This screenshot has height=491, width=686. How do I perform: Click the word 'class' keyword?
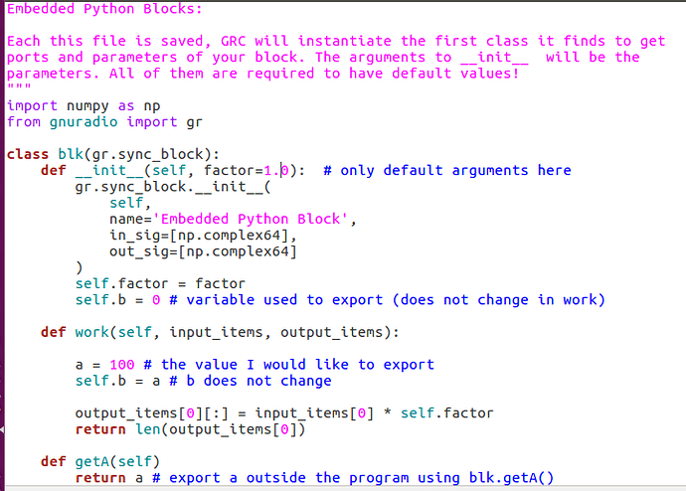[x=27, y=154]
